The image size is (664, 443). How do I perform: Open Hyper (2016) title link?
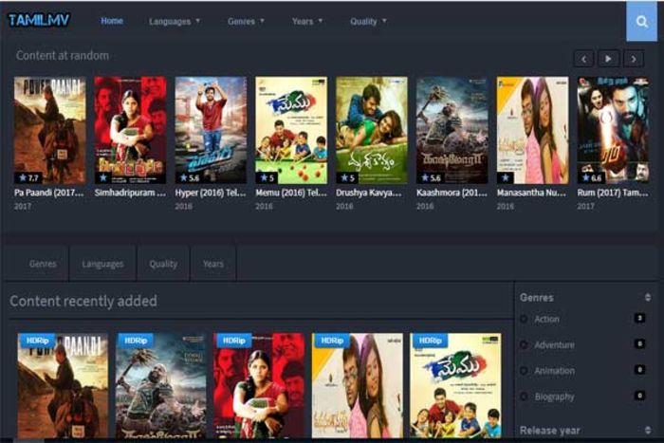pyautogui.click(x=211, y=193)
